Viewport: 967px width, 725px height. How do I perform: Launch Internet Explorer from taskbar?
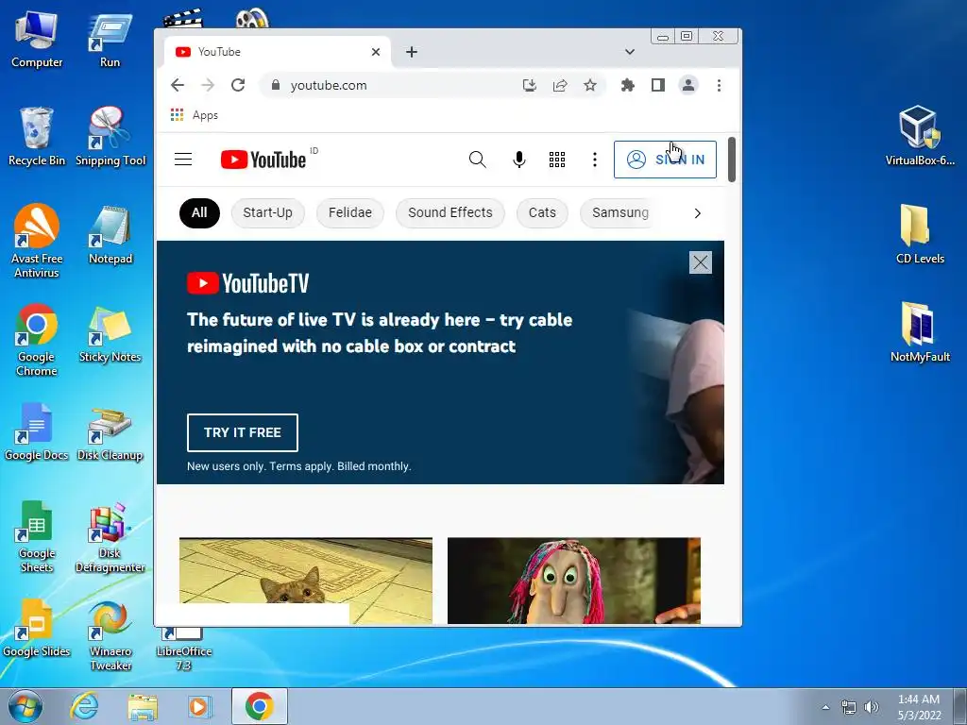84,706
